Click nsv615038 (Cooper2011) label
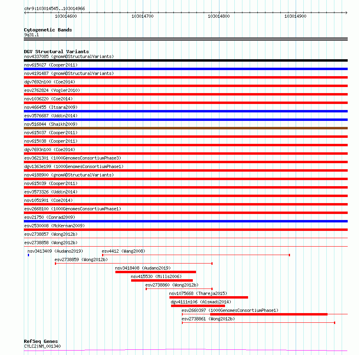The width and height of the screenshot is (359, 355). point(51,141)
